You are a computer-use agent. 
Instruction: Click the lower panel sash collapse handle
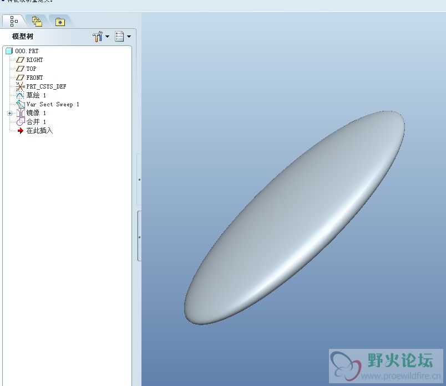point(139,236)
